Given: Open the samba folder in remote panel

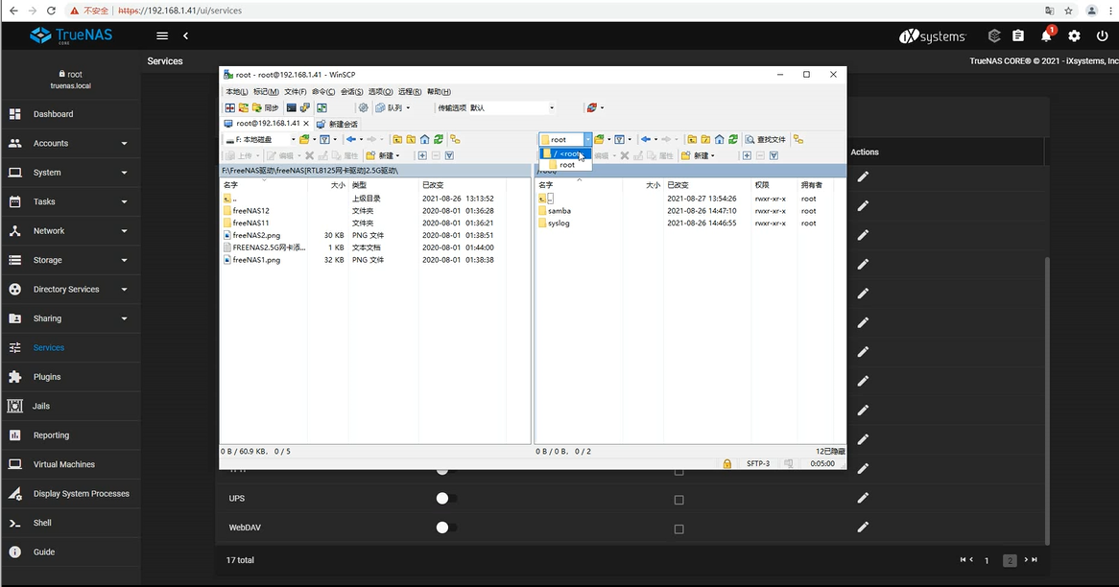Looking at the screenshot, I should [x=559, y=211].
